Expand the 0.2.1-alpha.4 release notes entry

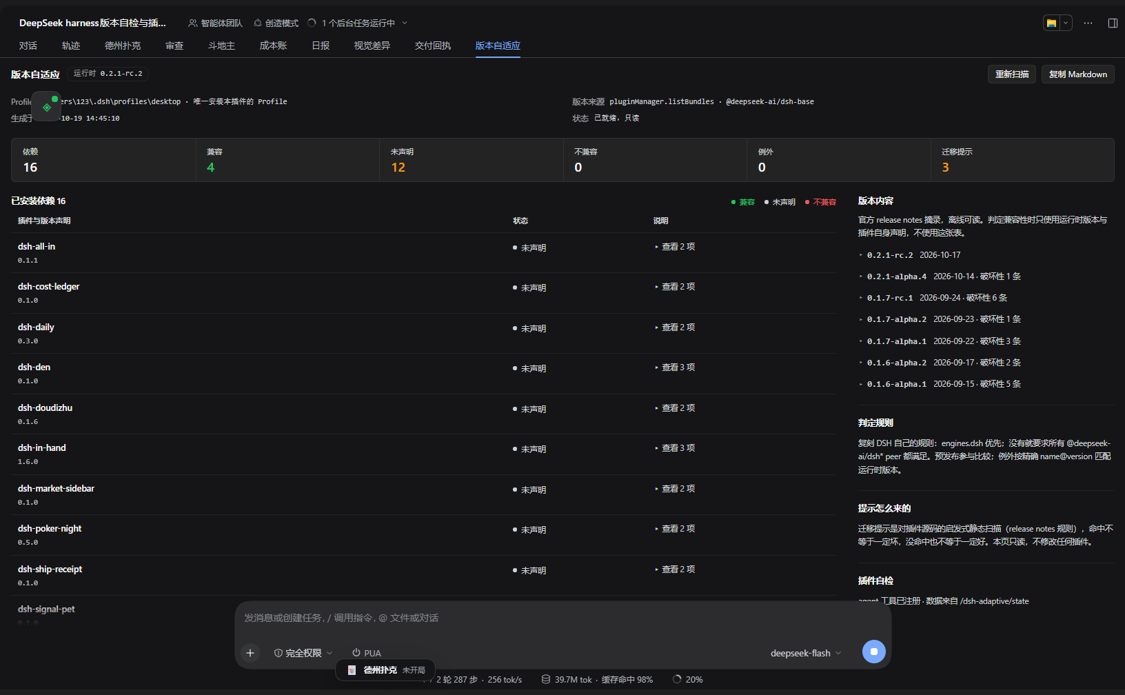coord(940,276)
